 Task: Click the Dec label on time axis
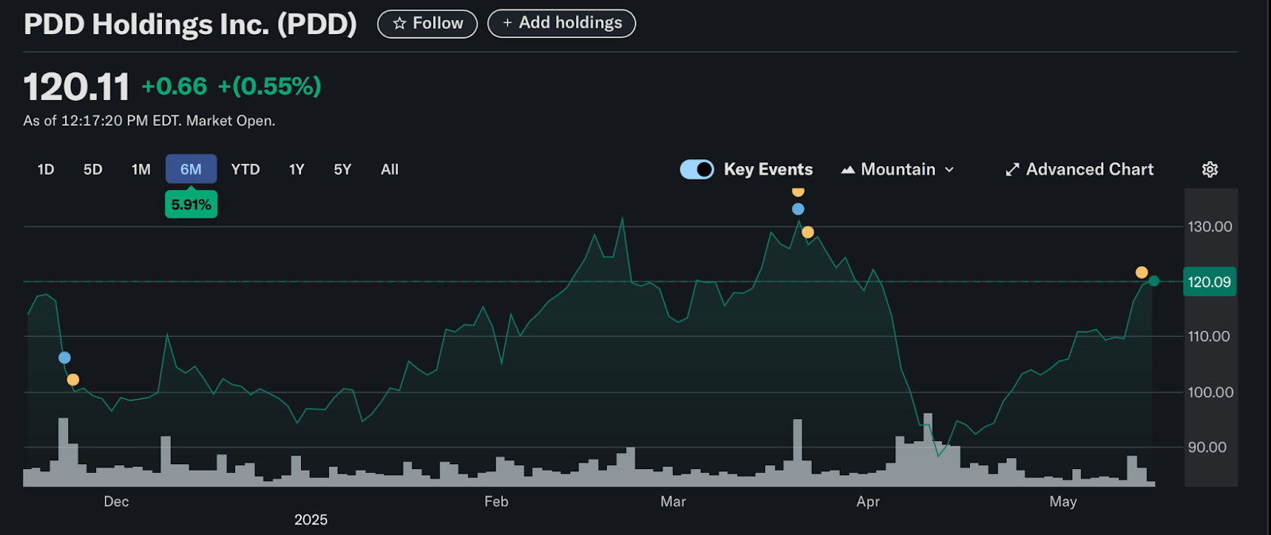point(116,502)
